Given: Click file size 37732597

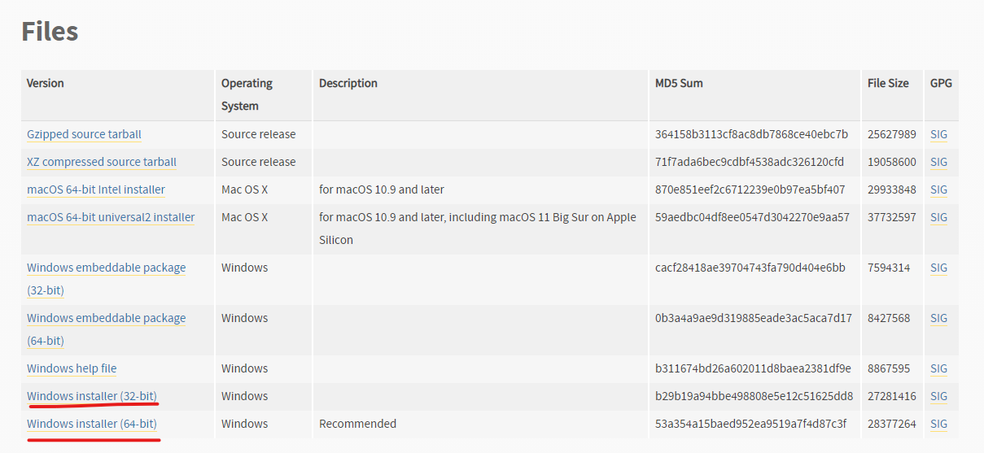Looking at the screenshot, I should pyautogui.click(x=891, y=217).
